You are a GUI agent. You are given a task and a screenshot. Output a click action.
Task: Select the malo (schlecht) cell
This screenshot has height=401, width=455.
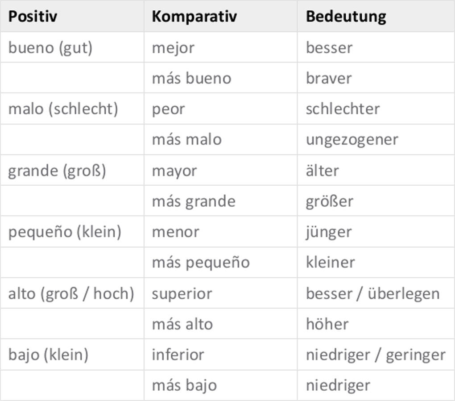[x=63, y=109]
